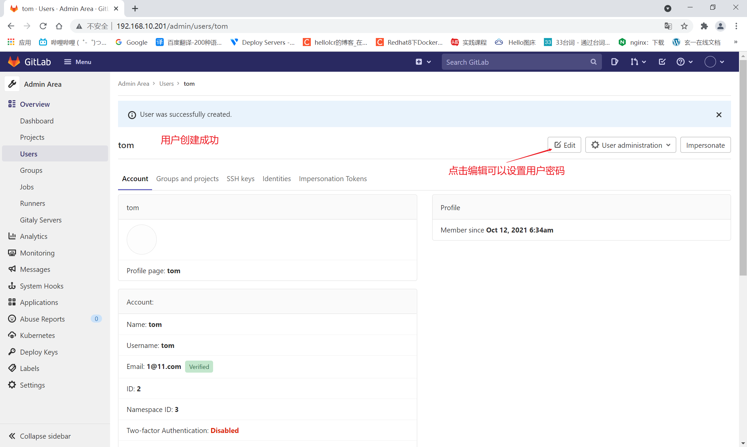The image size is (747, 447).
Task: Open the GitLab logo homepage icon
Action: 14,61
